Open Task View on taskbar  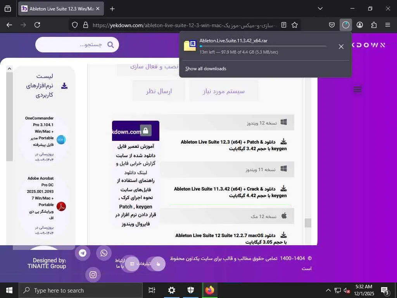pos(152,290)
